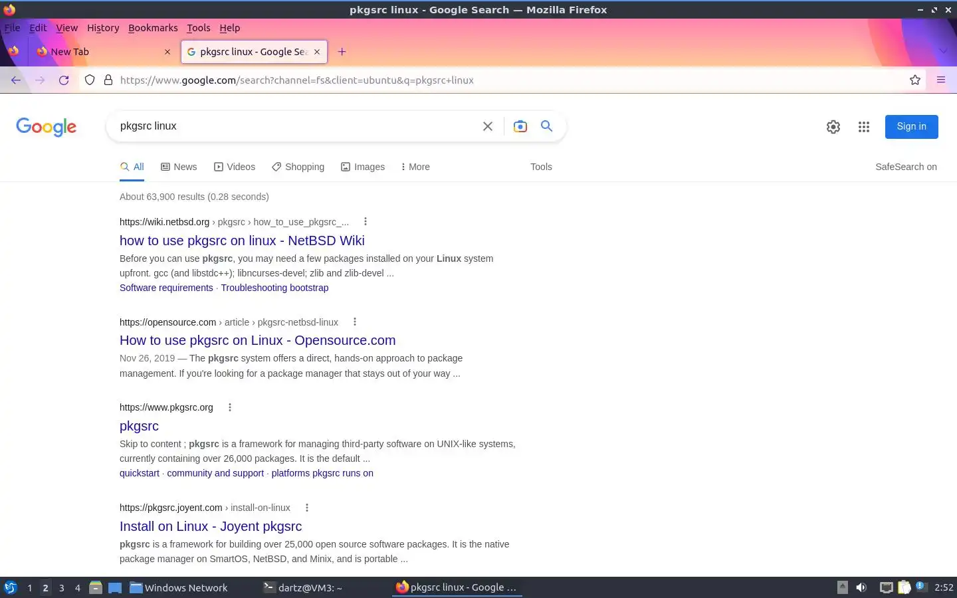Open SafeSearch on settings

[906, 167]
